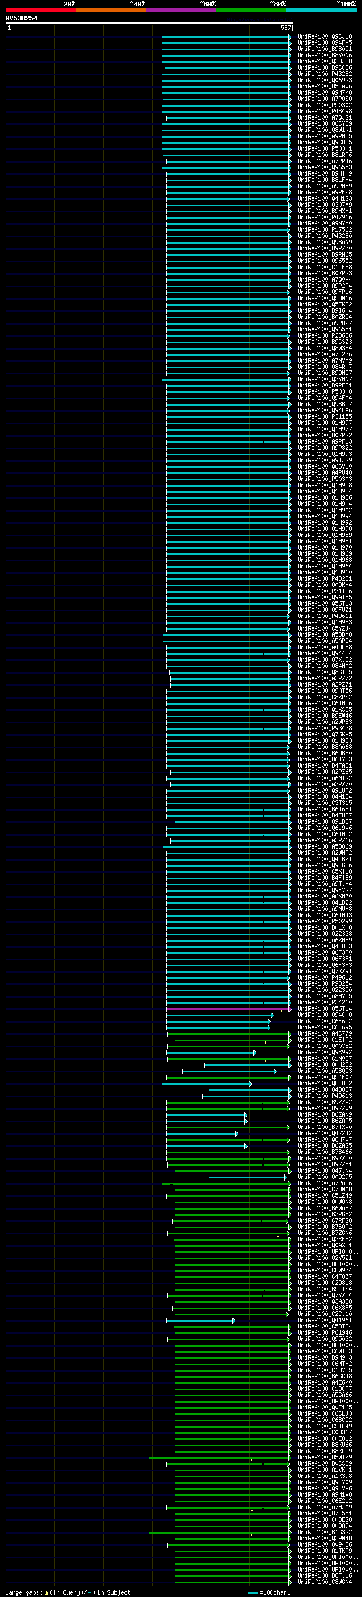This screenshot has height=1597, width=362.
Task: Click the UniRef100_Q42242 hit label
Action: 325,1133
